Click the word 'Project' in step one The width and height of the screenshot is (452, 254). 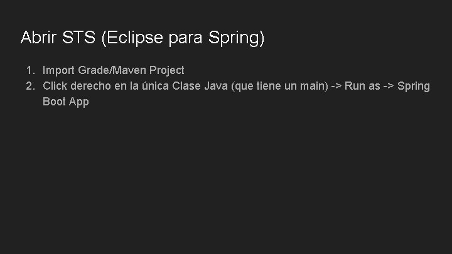click(167, 70)
